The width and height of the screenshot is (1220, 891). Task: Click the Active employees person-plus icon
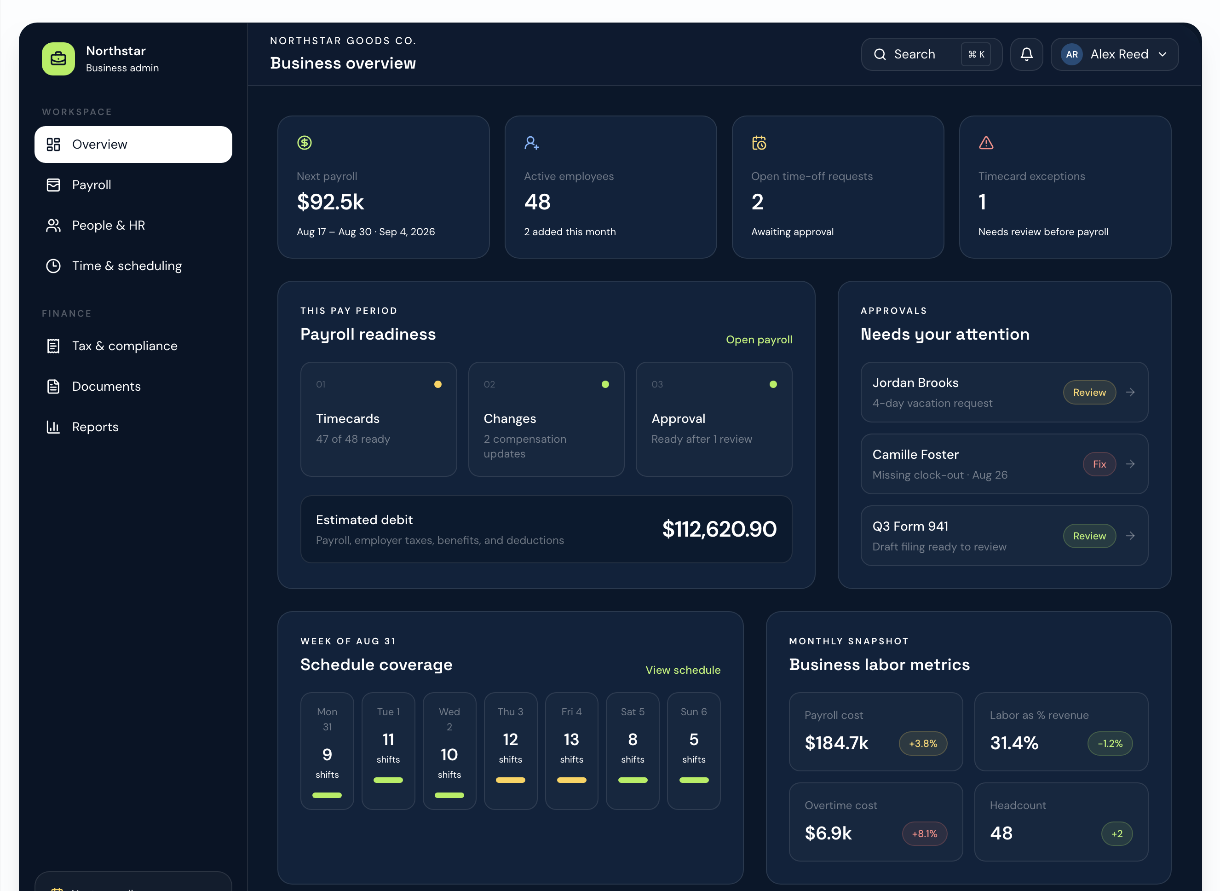pos(531,143)
